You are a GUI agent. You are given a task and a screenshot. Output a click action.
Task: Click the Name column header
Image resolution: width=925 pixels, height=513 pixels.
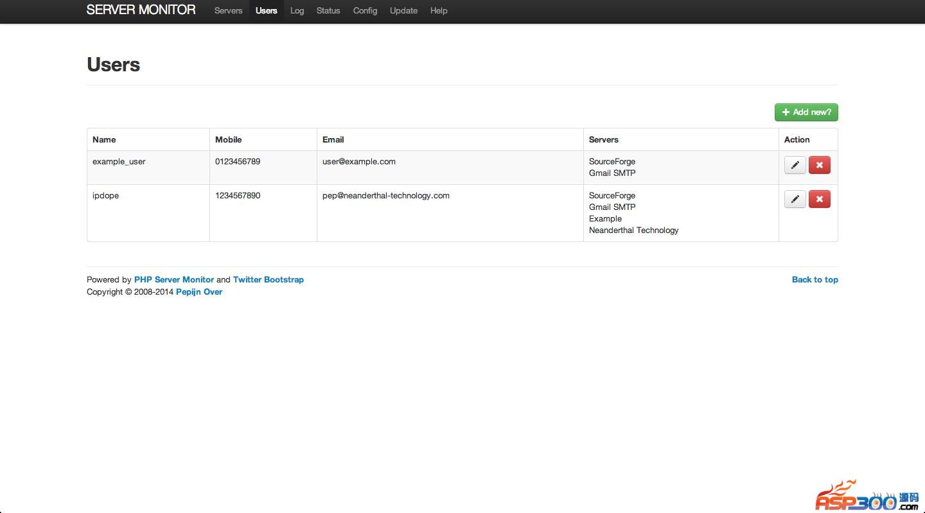104,140
